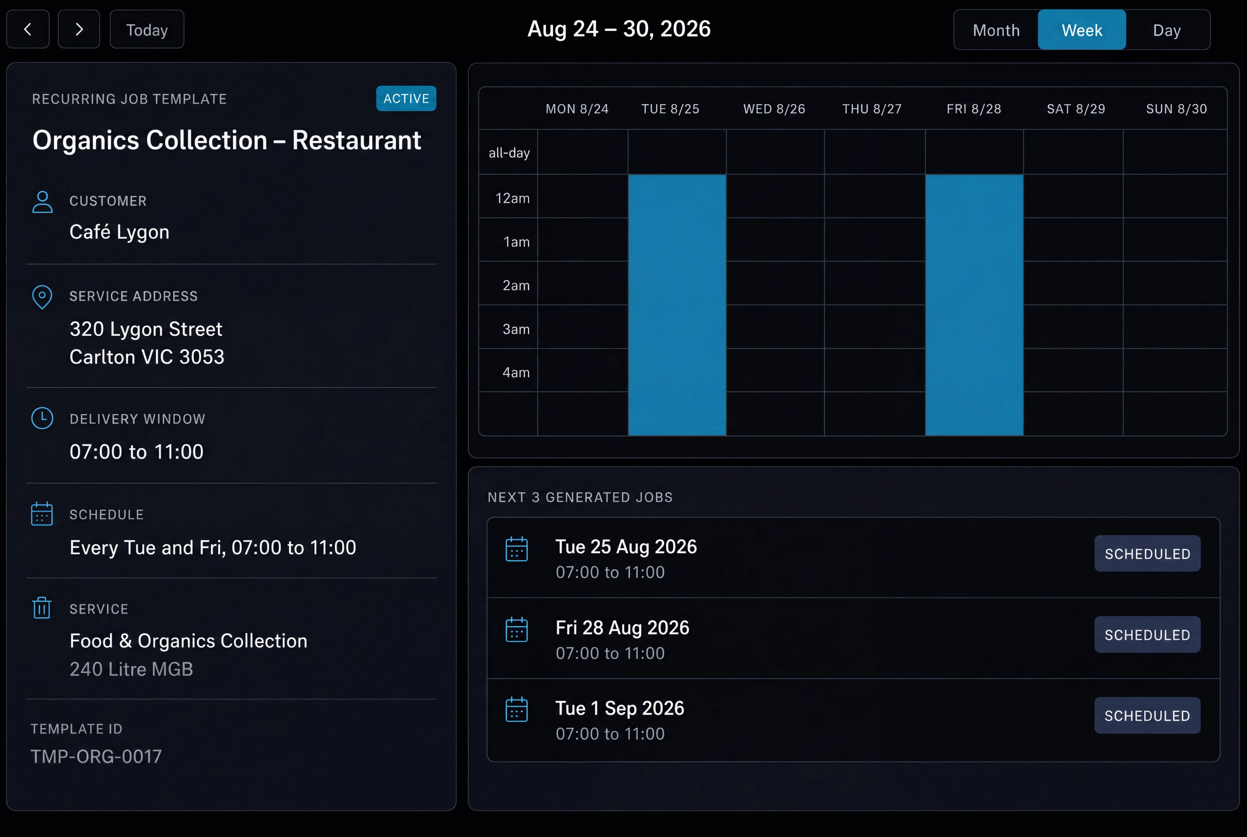
Task: Click the ACTIVE status badge
Action: click(406, 98)
